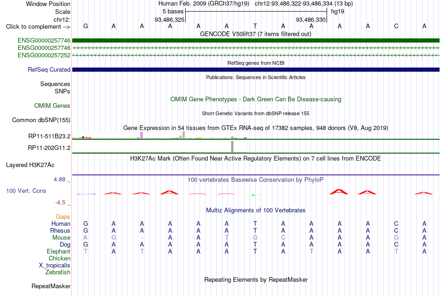Click 'Publications: Sequences in Scientific Articles' title
Image resolution: width=440 pixels, height=297 pixels.
click(256, 77)
